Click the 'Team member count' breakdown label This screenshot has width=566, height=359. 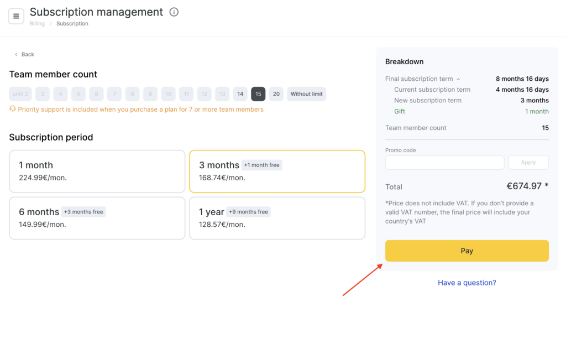tap(416, 128)
